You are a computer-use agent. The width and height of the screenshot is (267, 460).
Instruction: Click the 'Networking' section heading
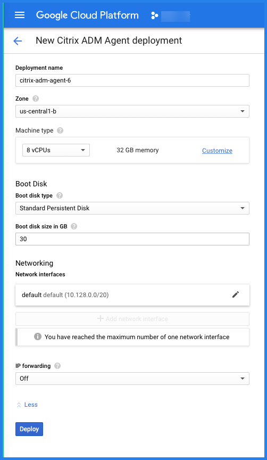pyautogui.click(x=34, y=263)
